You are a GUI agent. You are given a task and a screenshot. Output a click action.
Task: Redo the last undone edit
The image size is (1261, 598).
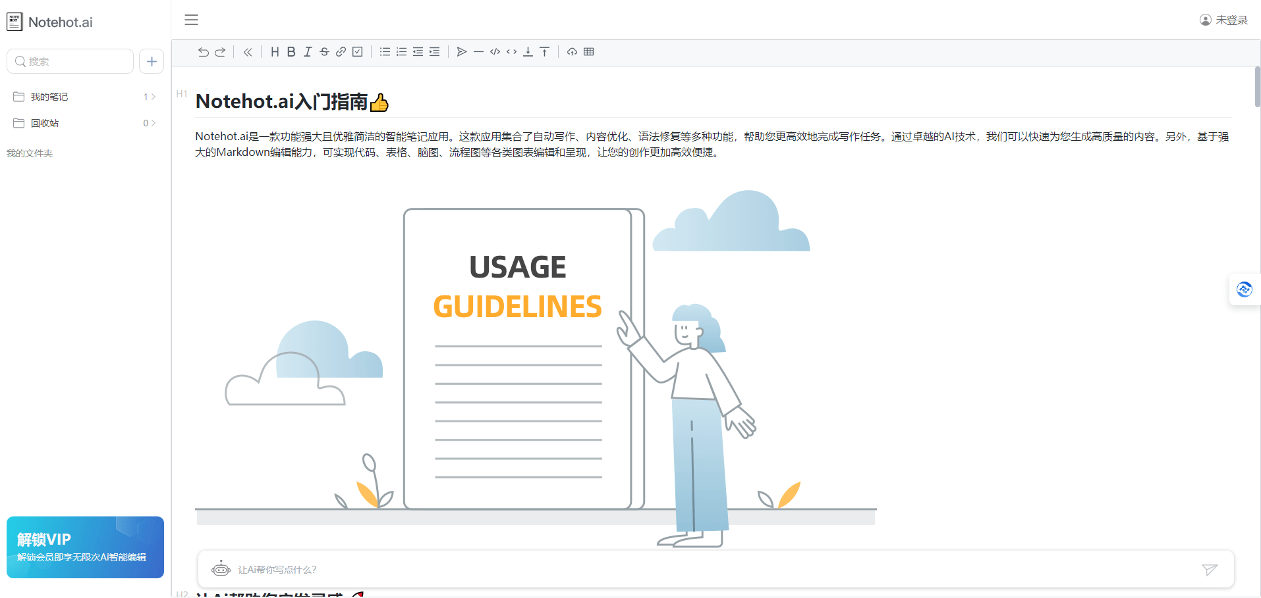pyautogui.click(x=220, y=52)
